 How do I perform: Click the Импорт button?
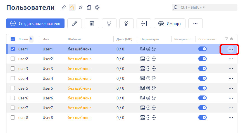(169, 24)
